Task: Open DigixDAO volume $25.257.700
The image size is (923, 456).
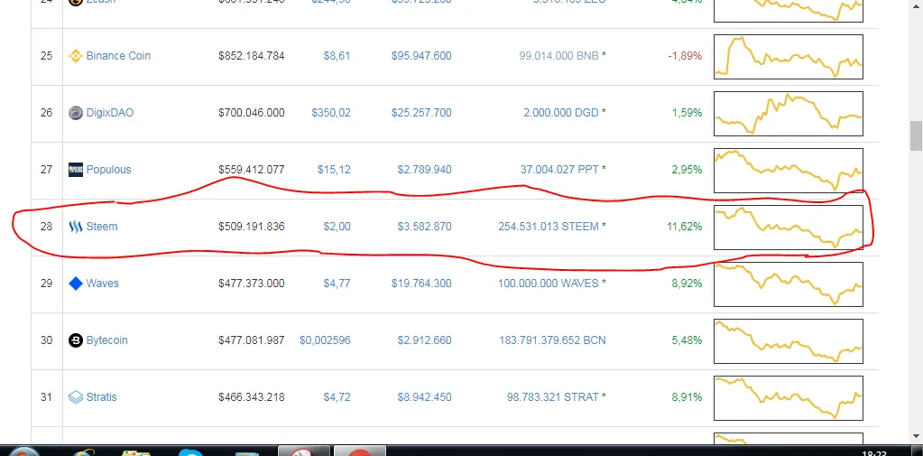Action: click(421, 113)
